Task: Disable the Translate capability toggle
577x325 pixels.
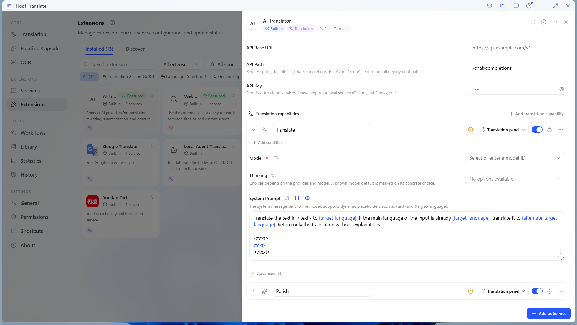Action: [537, 130]
